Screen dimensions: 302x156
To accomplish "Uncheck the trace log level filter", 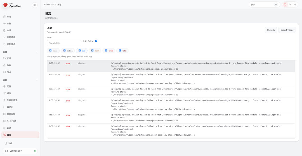I will [x=50, y=51].
